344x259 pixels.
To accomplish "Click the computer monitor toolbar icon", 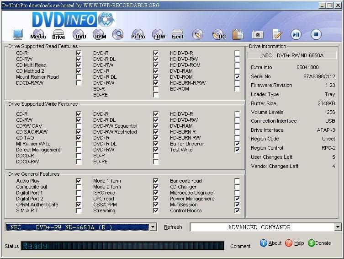I will point(17,34).
